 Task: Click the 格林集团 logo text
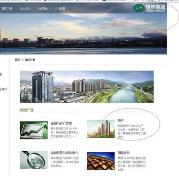pyautogui.click(x=155, y=8)
